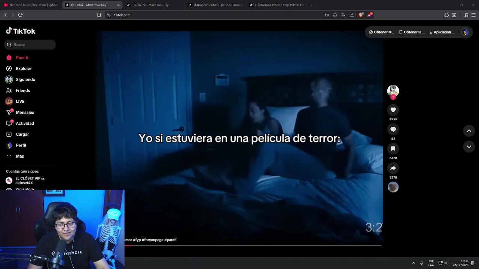Follow creator via red plus badge
The image size is (479, 269).
click(393, 97)
